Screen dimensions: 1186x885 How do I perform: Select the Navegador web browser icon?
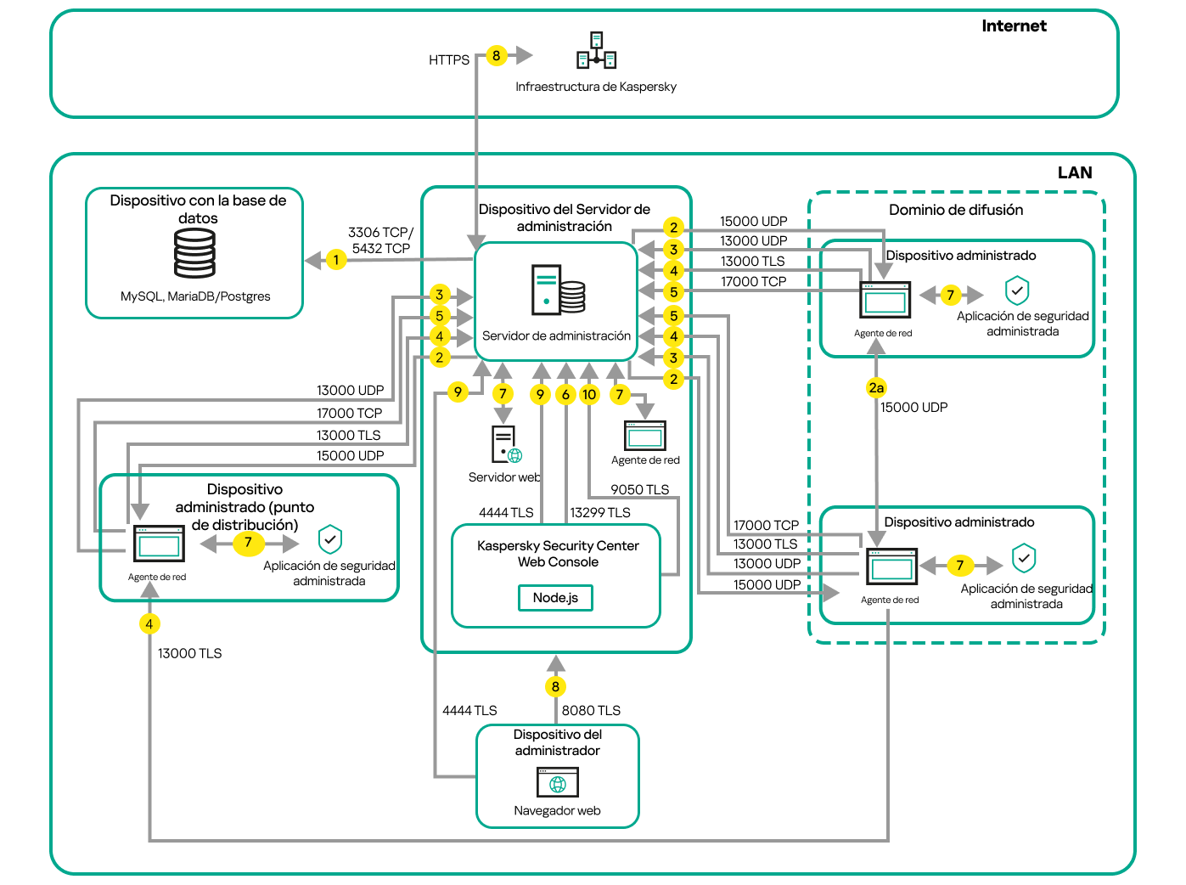558,782
